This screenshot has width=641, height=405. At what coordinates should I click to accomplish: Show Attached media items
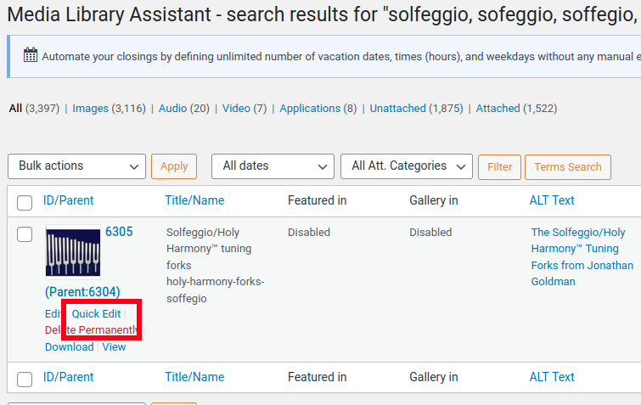[x=498, y=109]
